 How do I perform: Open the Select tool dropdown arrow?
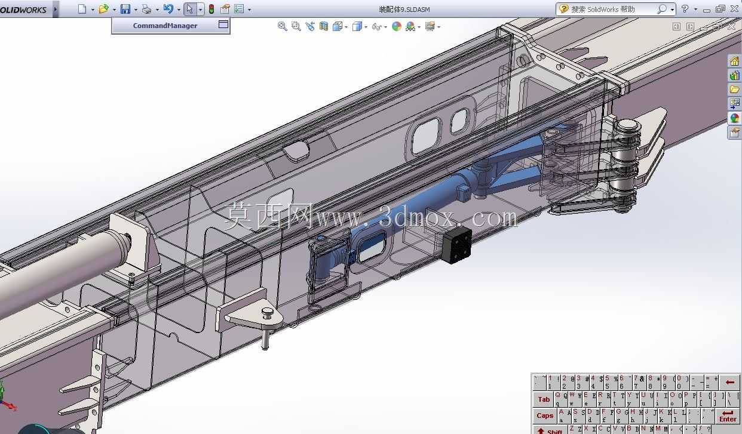200,10
